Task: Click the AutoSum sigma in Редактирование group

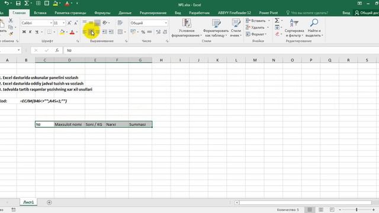Action: point(277,21)
